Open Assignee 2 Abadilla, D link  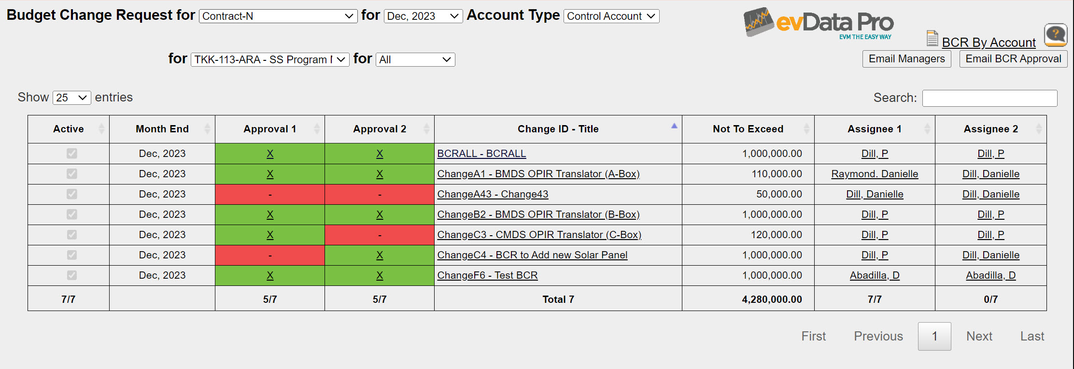(x=991, y=275)
